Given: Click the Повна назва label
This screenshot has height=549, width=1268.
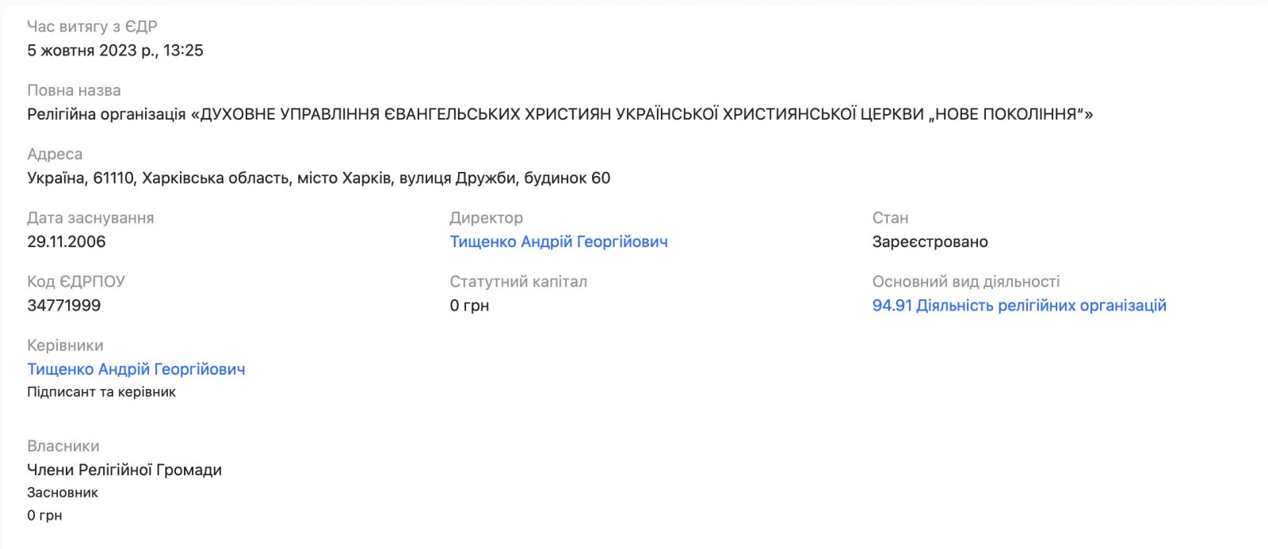Looking at the screenshot, I should [74, 90].
